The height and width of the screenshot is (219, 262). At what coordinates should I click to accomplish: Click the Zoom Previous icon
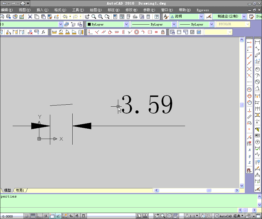107,17
